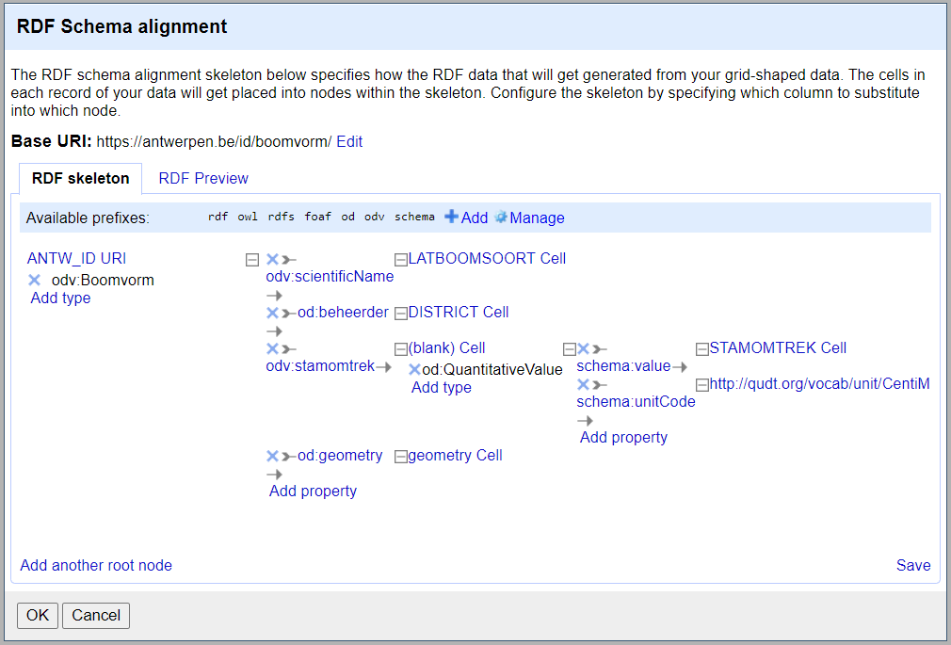951x645 pixels.
Task: Add a new prefix
Action: [x=466, y=218]
